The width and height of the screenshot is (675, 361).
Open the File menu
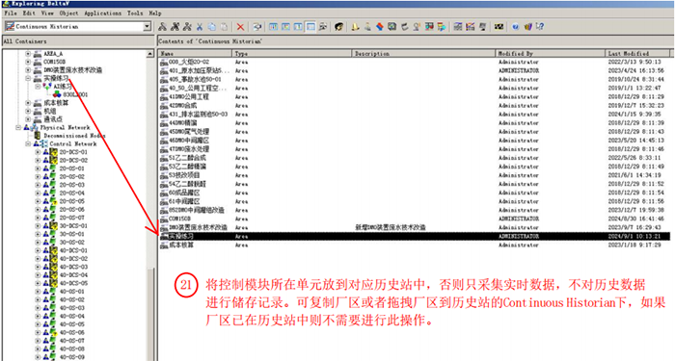point(11,13)
